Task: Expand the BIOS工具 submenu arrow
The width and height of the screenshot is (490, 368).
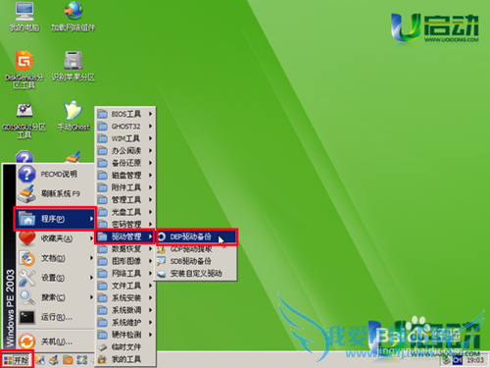Action: click(x=150, y=114)
